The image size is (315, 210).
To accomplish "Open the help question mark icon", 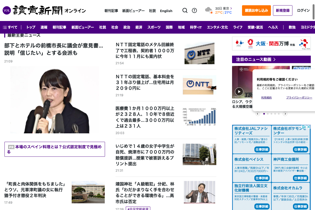I will (194, 10).
